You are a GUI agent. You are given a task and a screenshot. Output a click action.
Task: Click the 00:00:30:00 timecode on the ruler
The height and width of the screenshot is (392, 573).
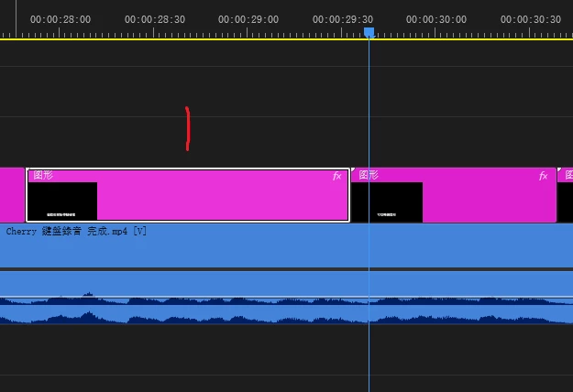[436, 19]
